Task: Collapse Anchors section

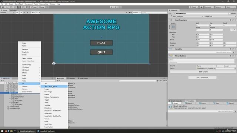Action: (169, 32)
